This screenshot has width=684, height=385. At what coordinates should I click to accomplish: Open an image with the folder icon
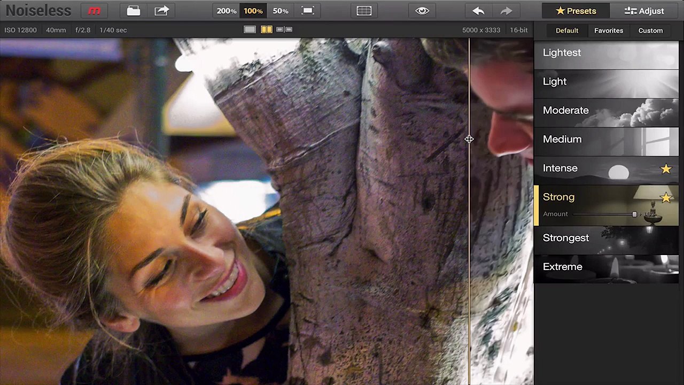point(134,11)
